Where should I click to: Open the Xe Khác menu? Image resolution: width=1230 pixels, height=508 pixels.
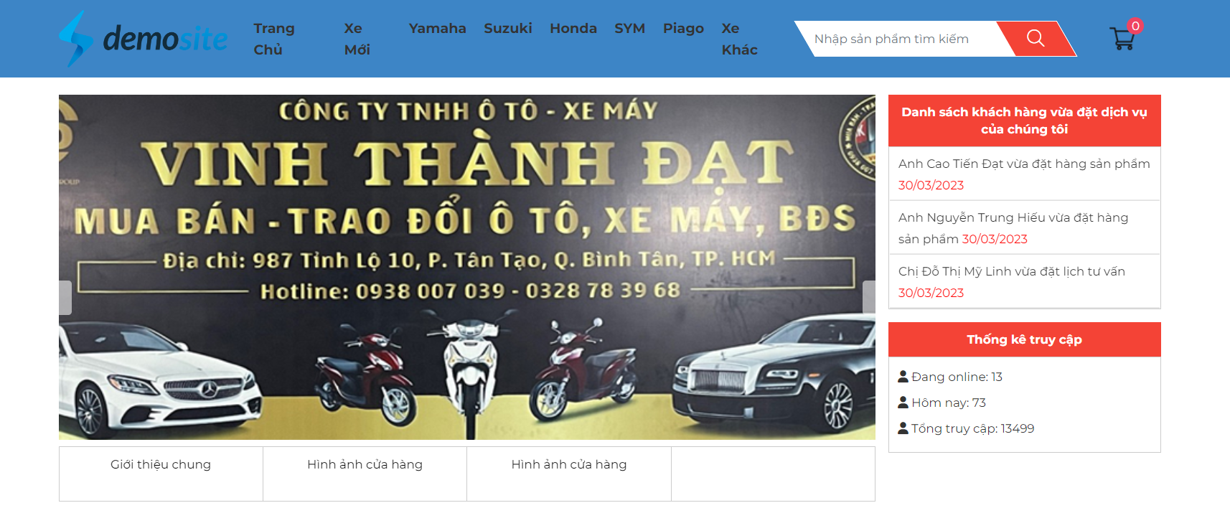point(740,39)
